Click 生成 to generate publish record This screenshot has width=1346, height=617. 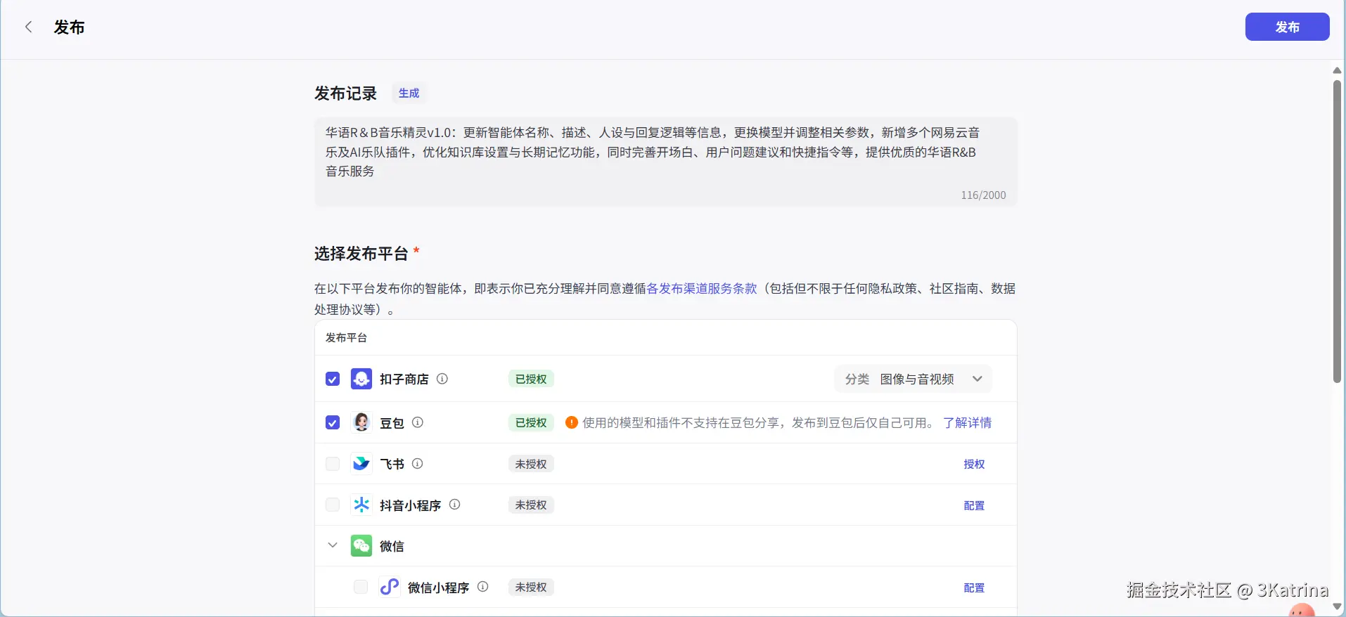click(x=409, y=93)
